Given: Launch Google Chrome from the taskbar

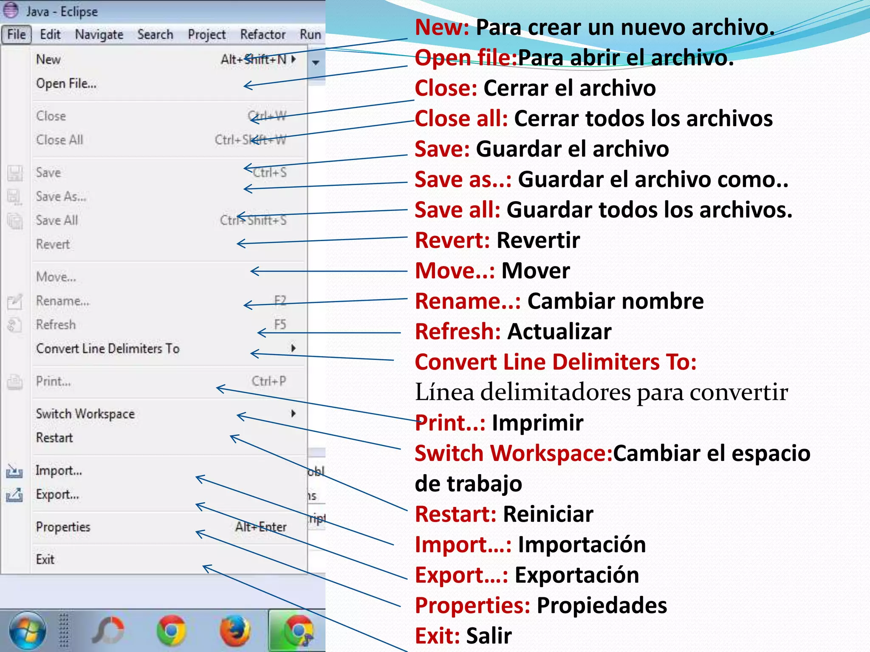Looking at the screenshot, I should 171,631.
